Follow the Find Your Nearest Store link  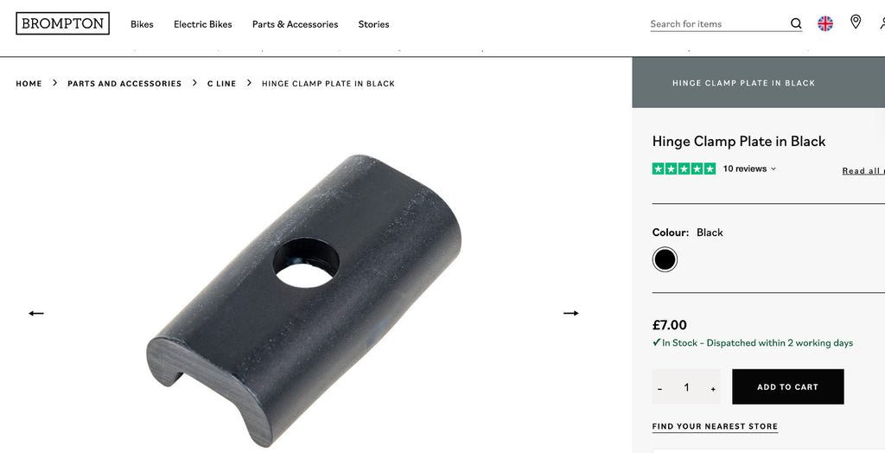[x=715, y=426]
